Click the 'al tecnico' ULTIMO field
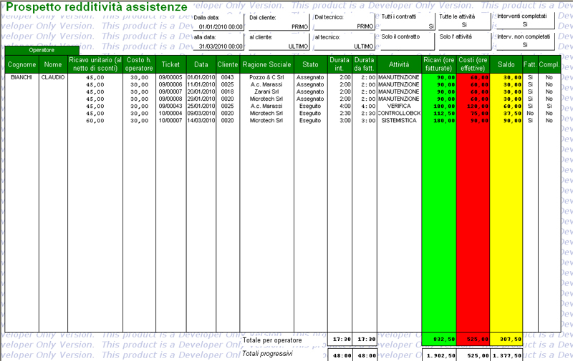 (x=345, y=42)
